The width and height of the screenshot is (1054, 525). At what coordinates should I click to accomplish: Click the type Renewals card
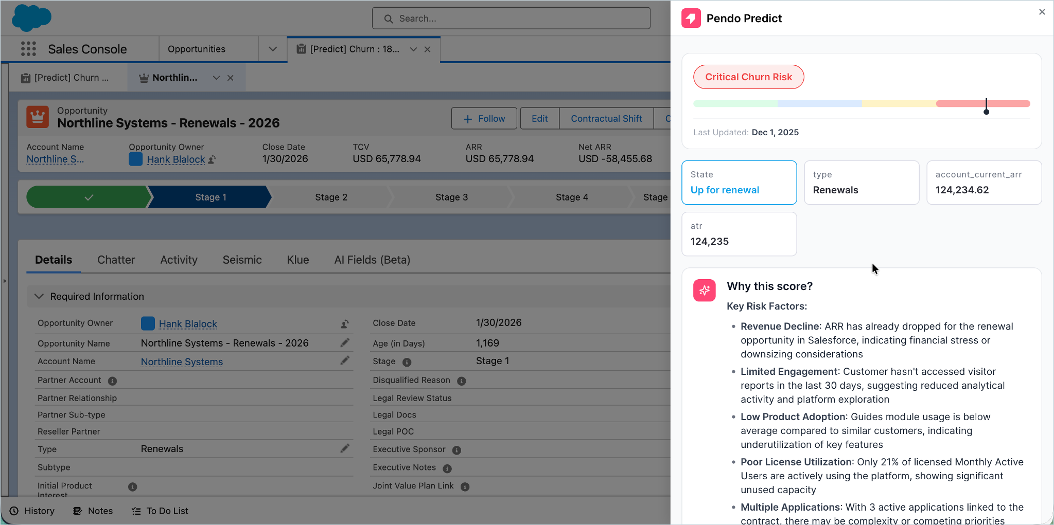(862, 183)
